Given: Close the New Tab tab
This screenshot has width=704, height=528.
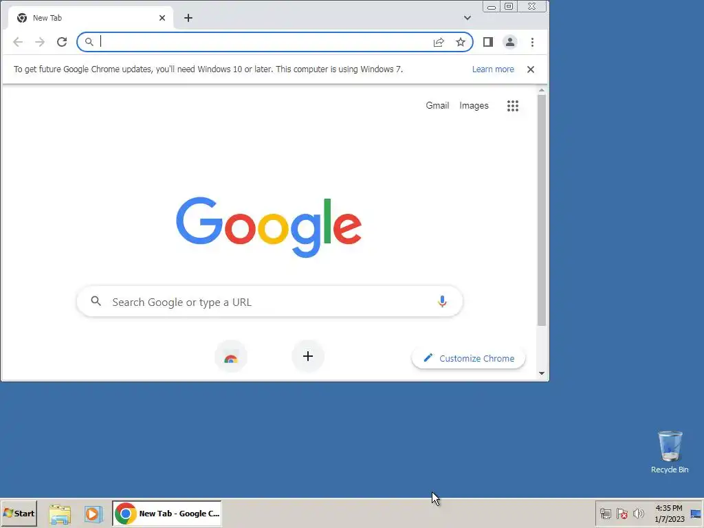Looking at the screenshot, I should pyautogui.click(x=162, y=18).
